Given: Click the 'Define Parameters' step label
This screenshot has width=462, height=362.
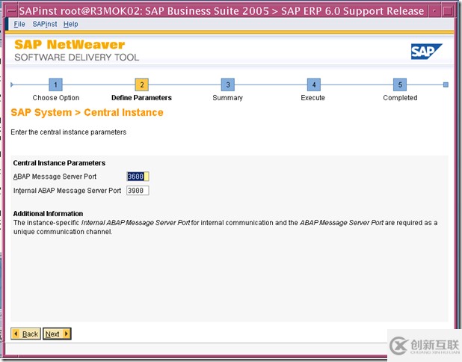Looking at the screenshot, I should pyautogui.click(x=141, y=97).
